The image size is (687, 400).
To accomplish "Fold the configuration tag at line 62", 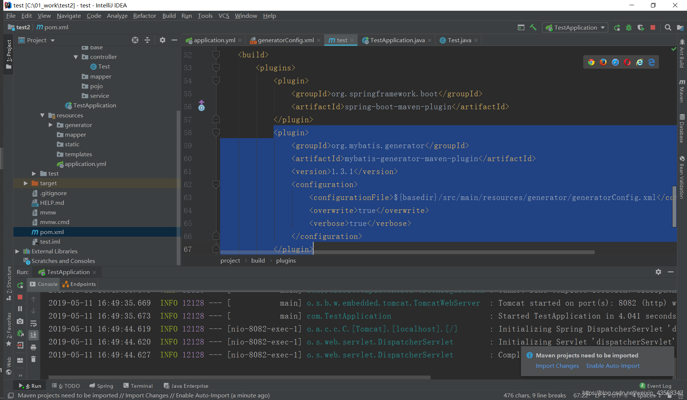I will [x=216, y=184].
